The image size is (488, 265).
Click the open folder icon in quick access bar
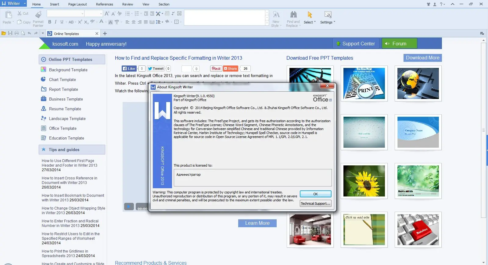pos(4,33)
